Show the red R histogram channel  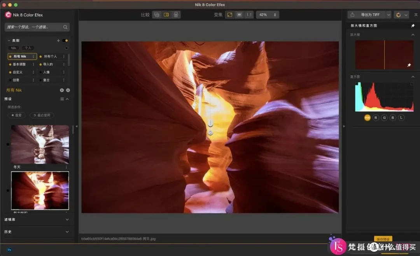376,117
